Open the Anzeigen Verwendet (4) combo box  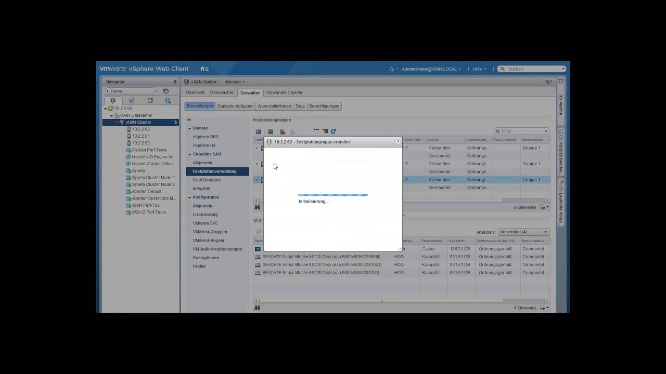click(x=523, y=232)
